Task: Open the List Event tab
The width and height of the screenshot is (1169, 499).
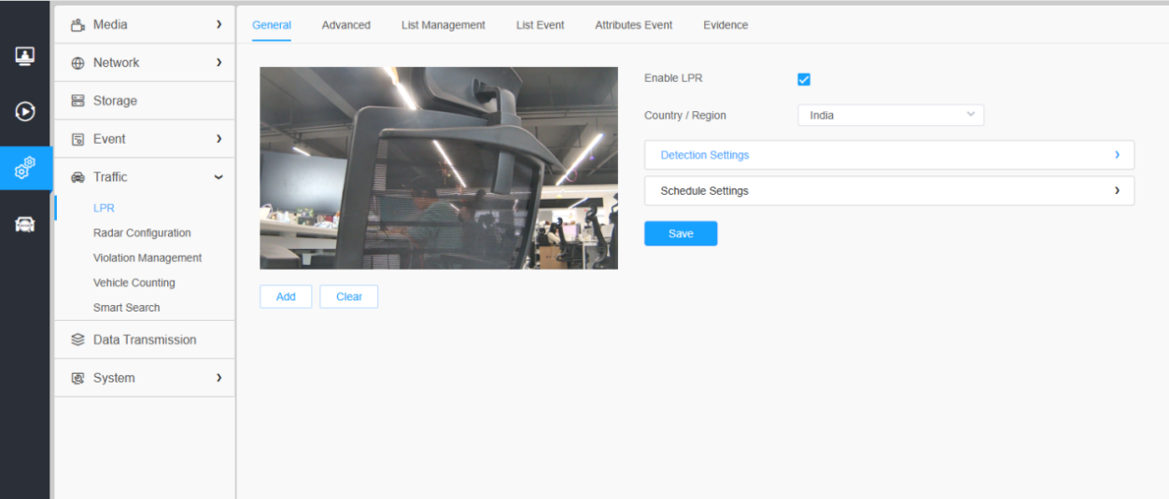Action: [541, 25]
